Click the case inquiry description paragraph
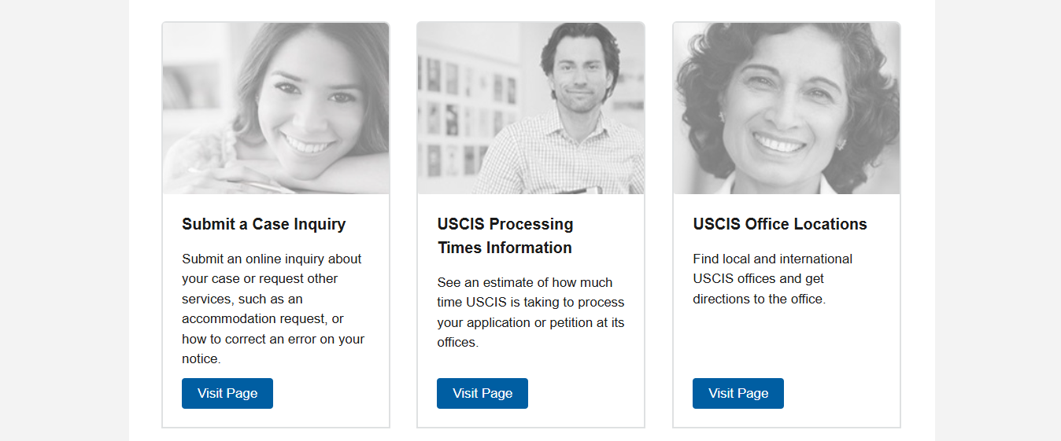1061x441 pixels. tap(273, 308)
